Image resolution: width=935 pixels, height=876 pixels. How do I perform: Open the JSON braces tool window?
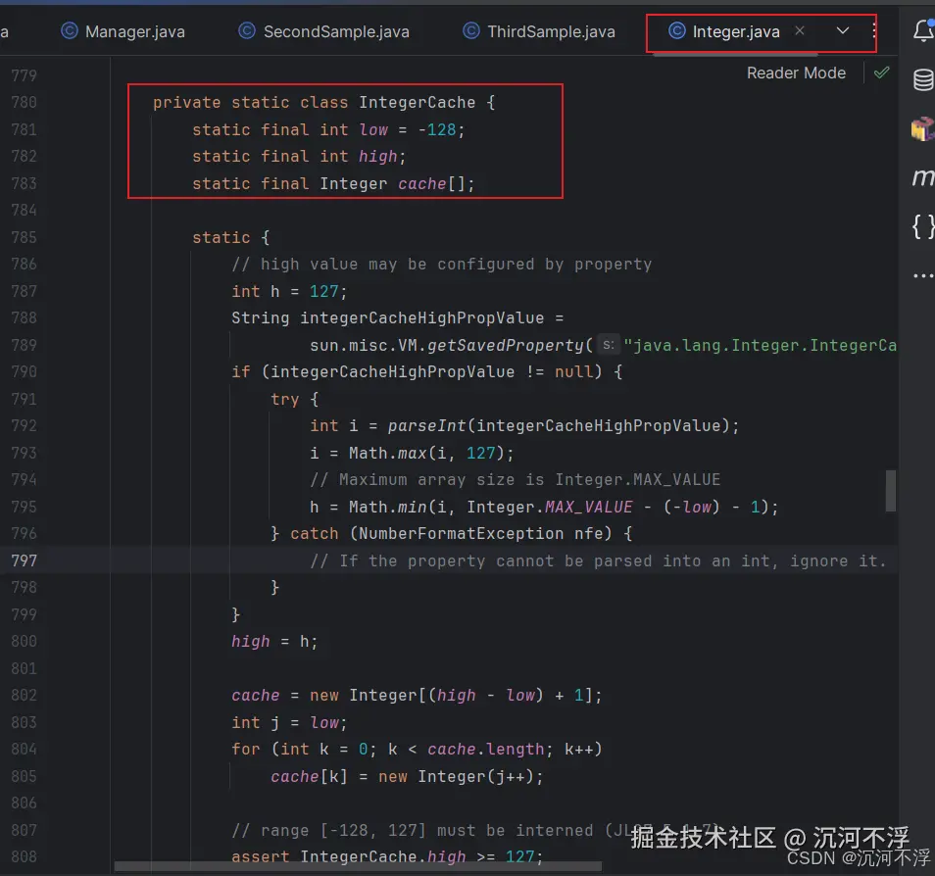point(923,226)
